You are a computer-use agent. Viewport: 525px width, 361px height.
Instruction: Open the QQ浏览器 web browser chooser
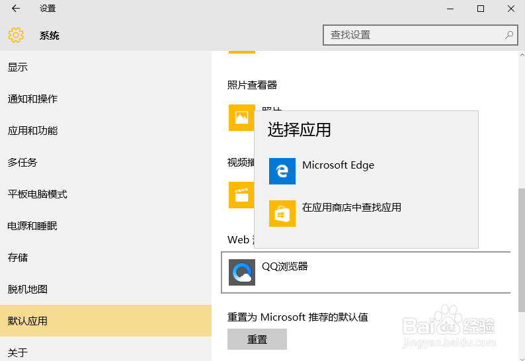pyautogui.click(x=366, y=272)
